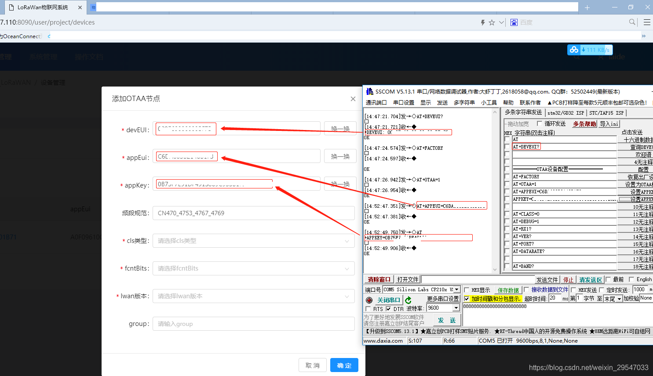The height and width of the screenshot is (376, 653).
Task: Open the 串口设置 menu
Action: click(x=404, y=102)
